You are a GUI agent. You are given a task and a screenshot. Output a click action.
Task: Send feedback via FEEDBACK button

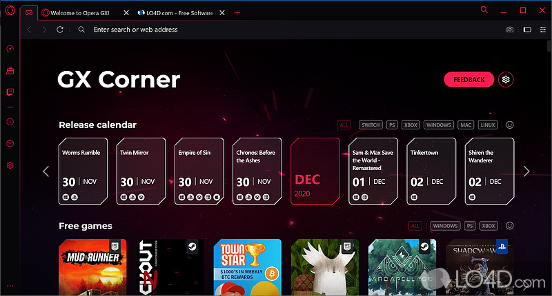pos(469,79)
